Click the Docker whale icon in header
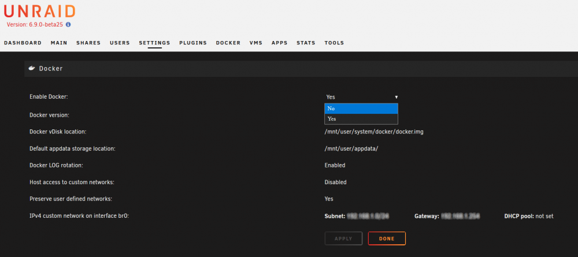 [32, 68]
